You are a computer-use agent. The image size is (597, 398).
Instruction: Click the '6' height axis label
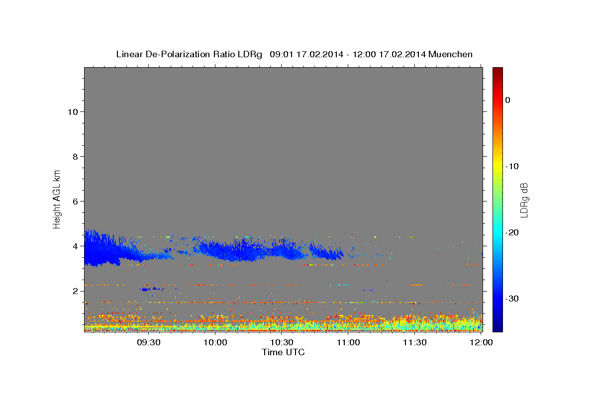pos(75,201)
